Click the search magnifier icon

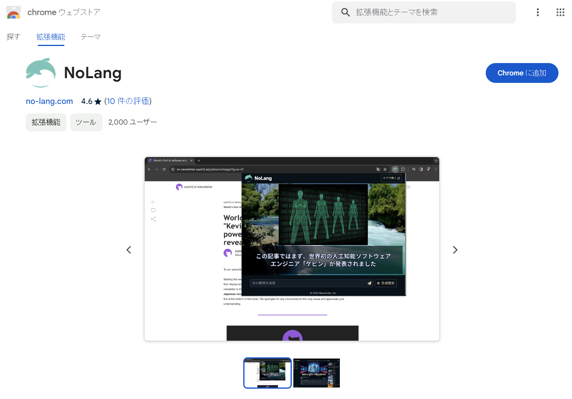[345, 12]
